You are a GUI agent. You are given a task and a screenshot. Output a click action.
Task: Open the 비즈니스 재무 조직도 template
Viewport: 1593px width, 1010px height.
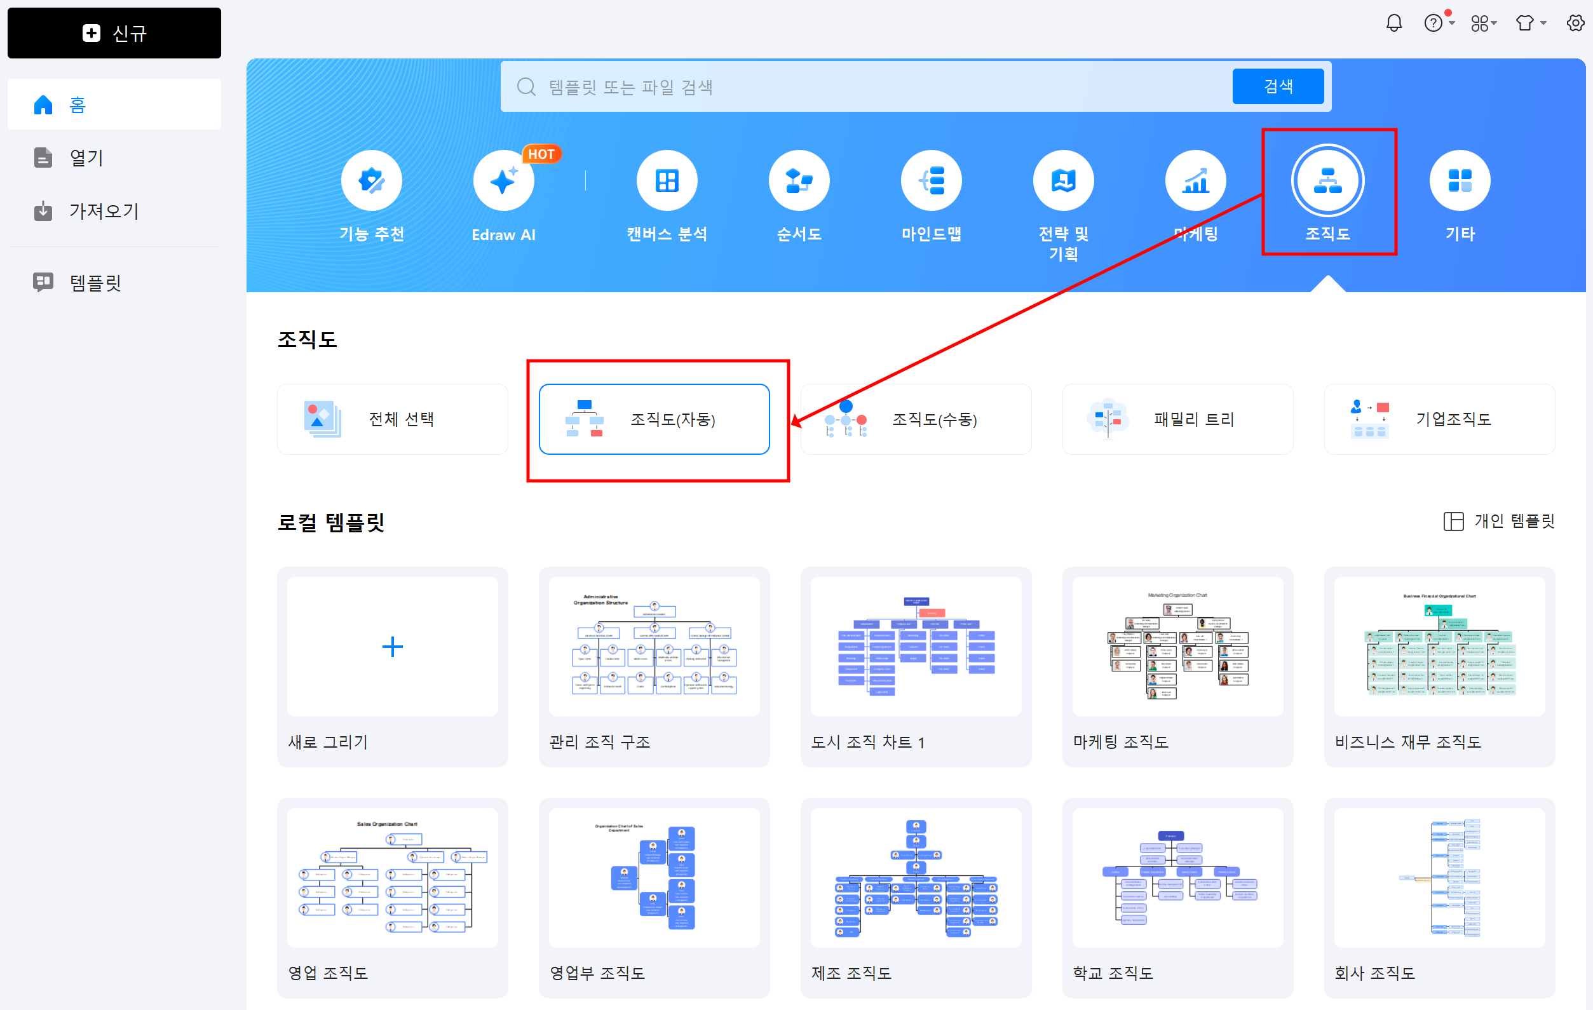click(1439, 667)
